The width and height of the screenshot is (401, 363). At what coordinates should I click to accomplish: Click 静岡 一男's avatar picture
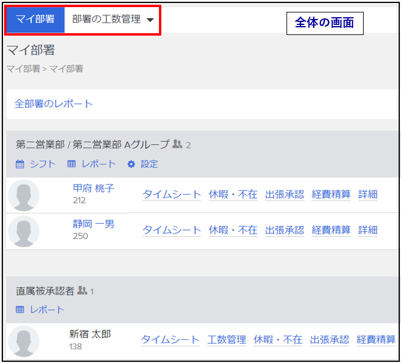[x=24, y=231]
